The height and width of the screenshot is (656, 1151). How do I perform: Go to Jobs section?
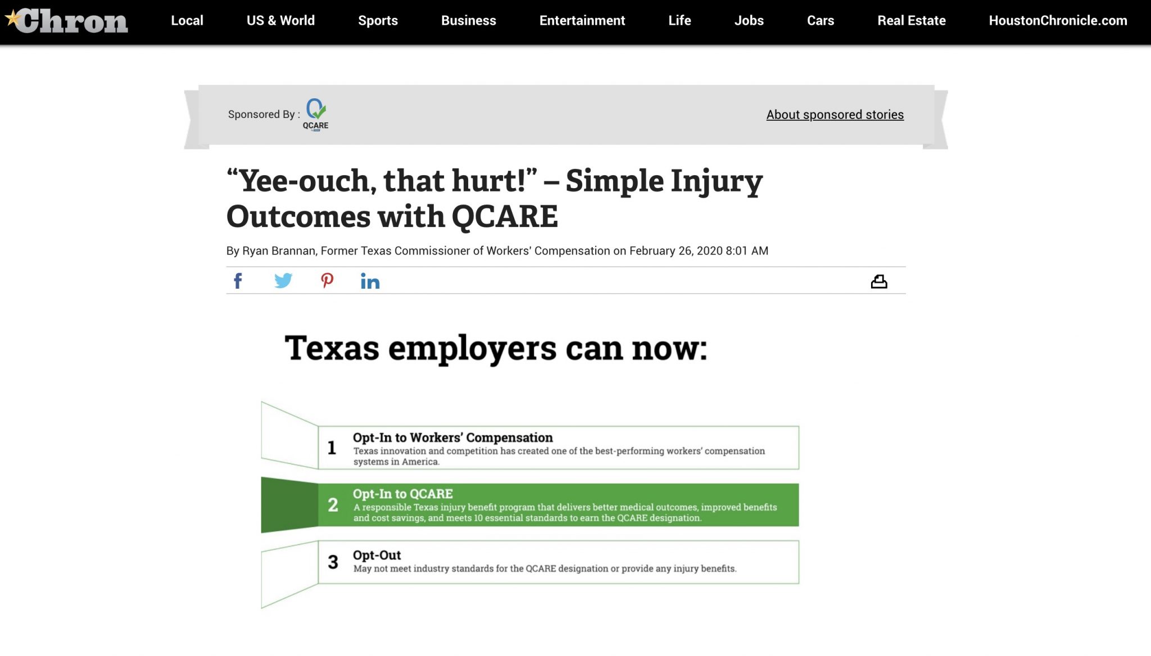click(749, 21)
